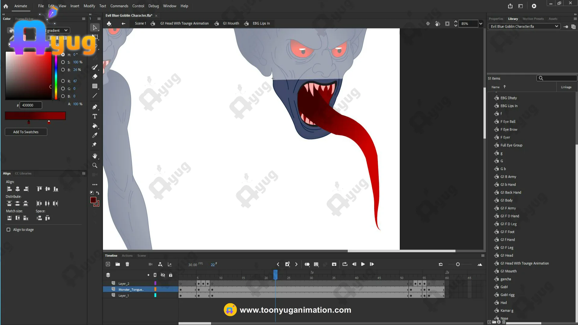Enable the Align to stage checkbox

click(8, 230)
